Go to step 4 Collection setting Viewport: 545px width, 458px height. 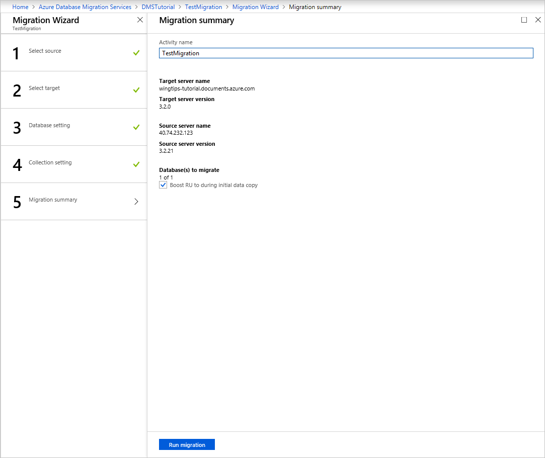tap(74, 164)
